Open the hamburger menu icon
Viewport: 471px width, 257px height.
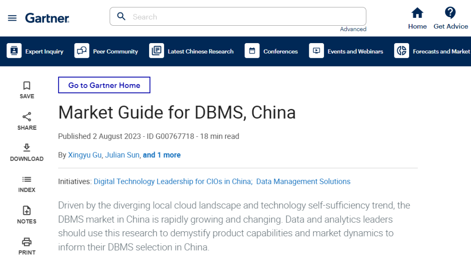(x=12, y=18)
